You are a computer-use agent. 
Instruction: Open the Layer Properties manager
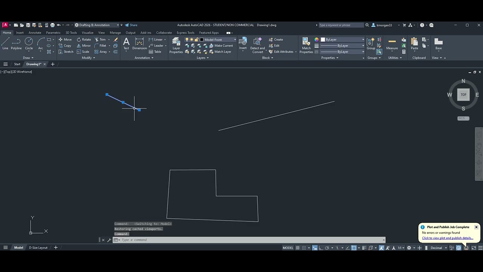[x=176, y=45]
